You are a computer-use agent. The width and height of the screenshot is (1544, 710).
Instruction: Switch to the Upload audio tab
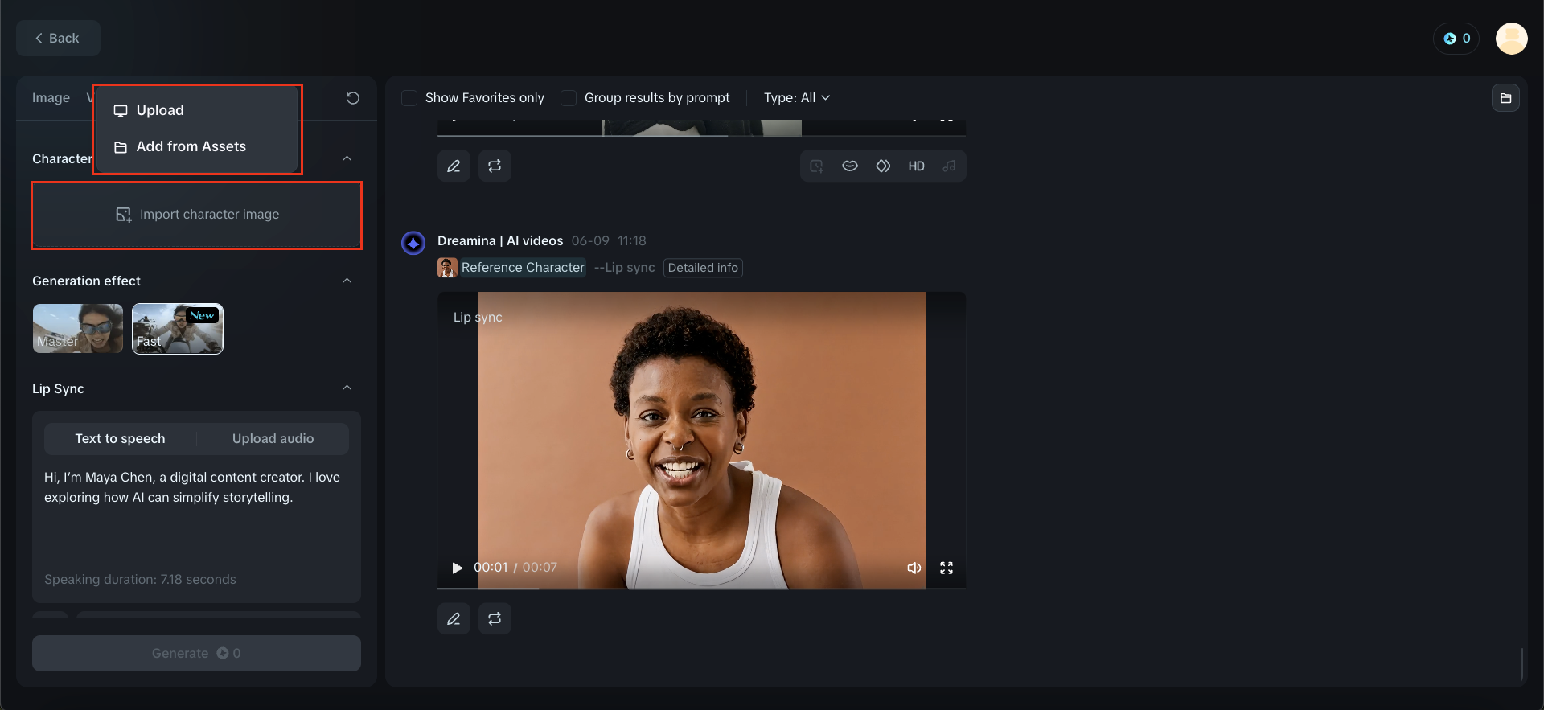coord(273,439)
